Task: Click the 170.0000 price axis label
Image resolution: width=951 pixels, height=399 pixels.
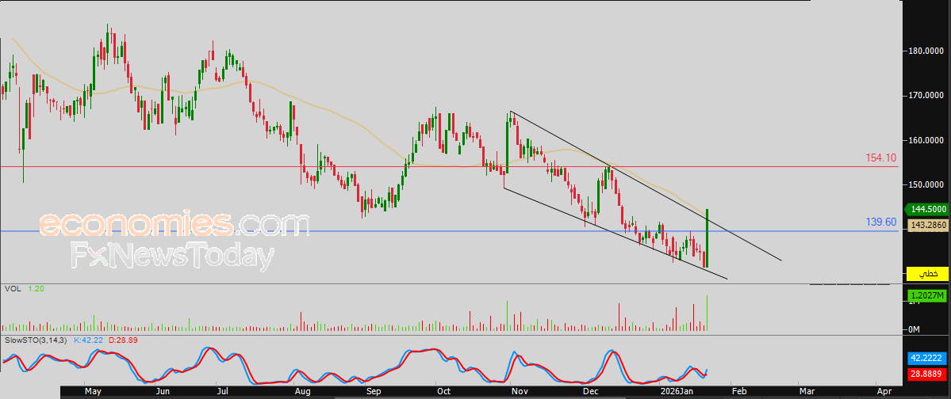Action: pyautogui.click(x=926, y=95)
